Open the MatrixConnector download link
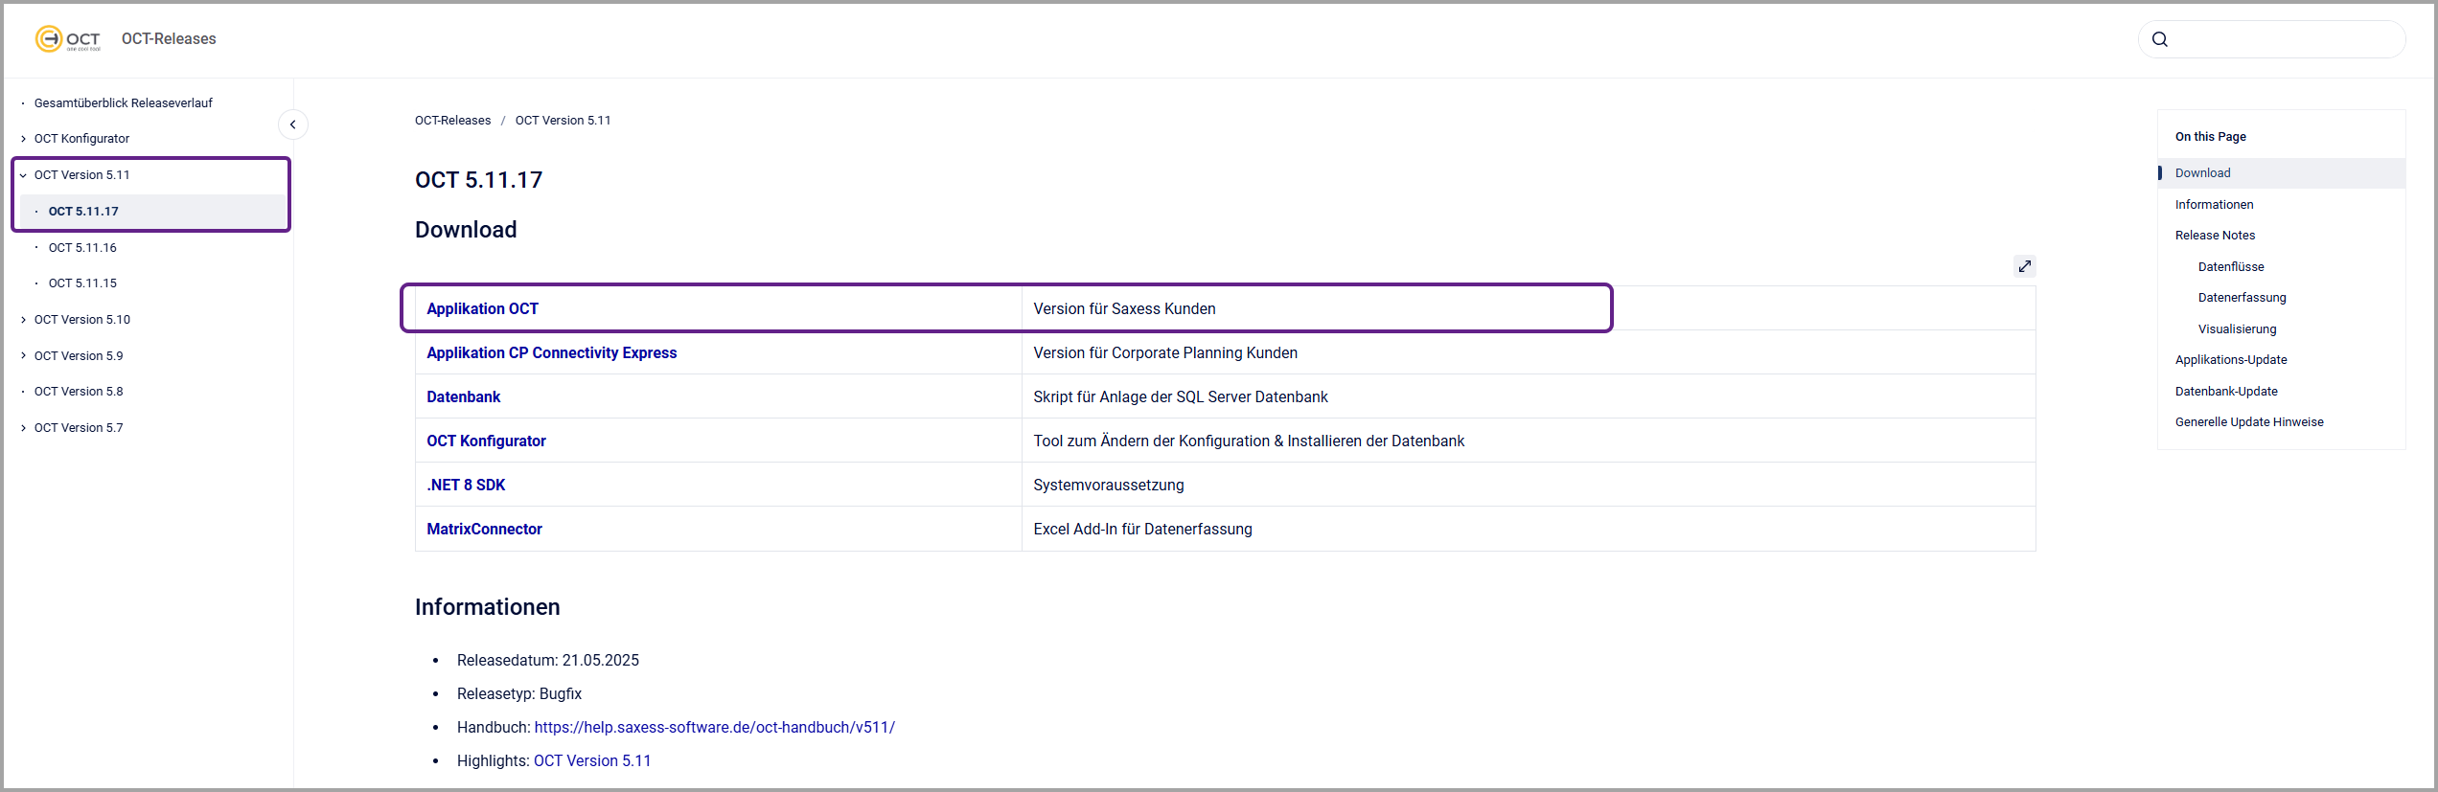2438x792 pixels. [484, 530]
